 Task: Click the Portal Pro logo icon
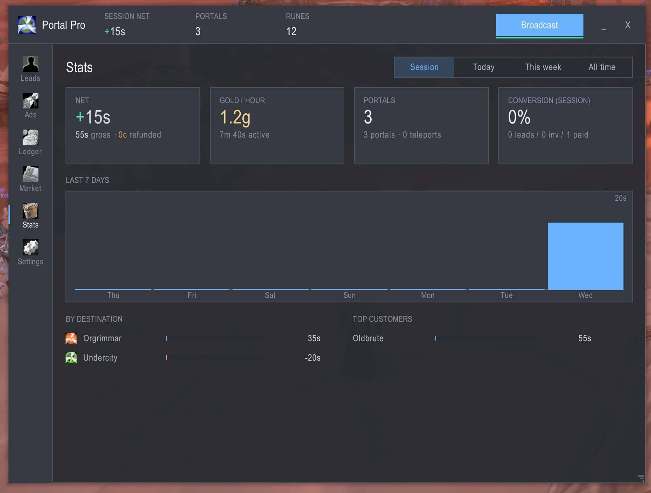point(27,25)
